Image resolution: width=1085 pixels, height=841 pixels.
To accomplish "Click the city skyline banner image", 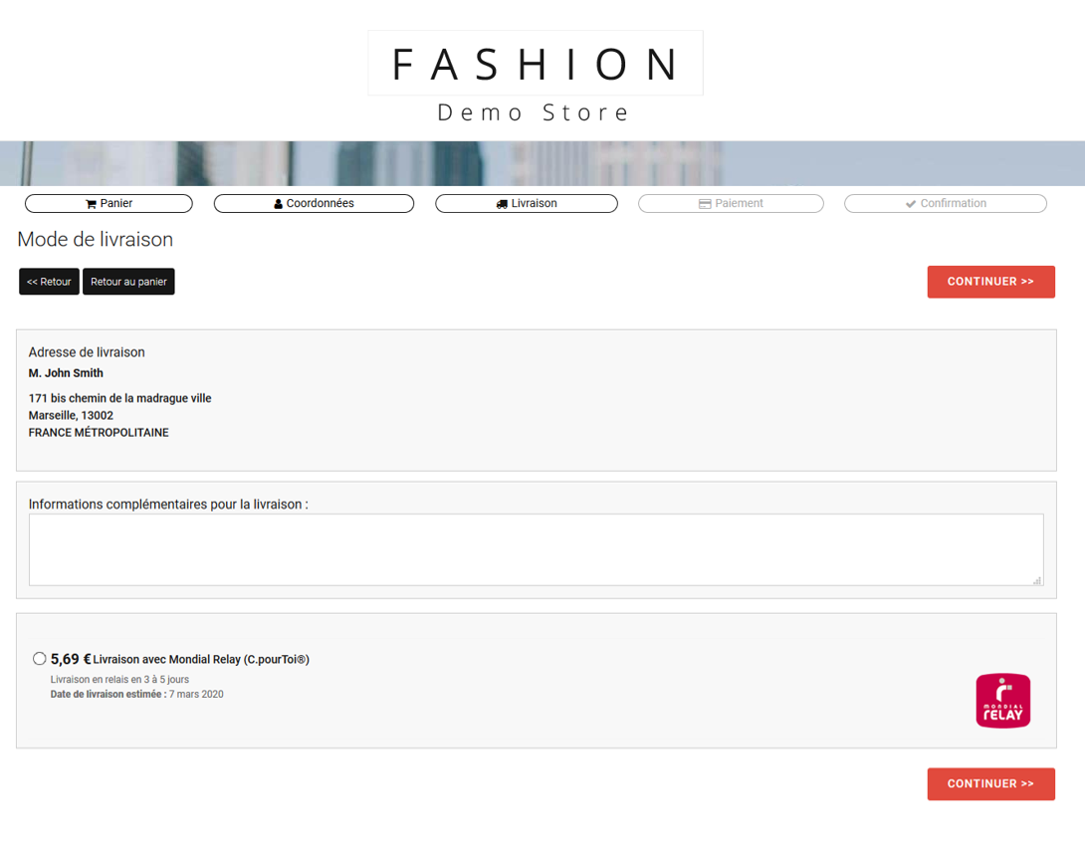I will [542, 163].
